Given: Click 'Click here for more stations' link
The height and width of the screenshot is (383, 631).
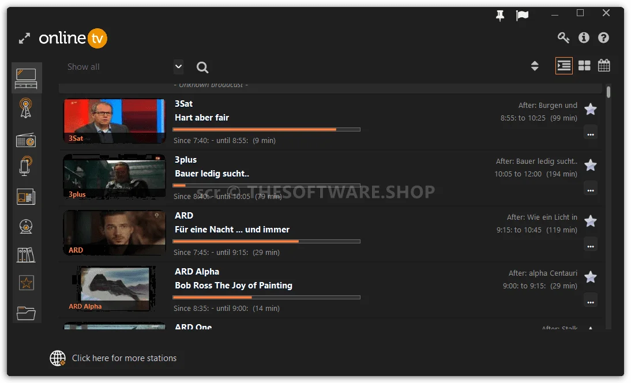Looking at the screenshot, I should [125, 358].
